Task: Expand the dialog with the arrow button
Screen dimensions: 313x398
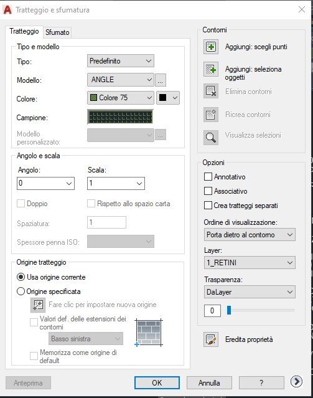Action: point(297,382)
